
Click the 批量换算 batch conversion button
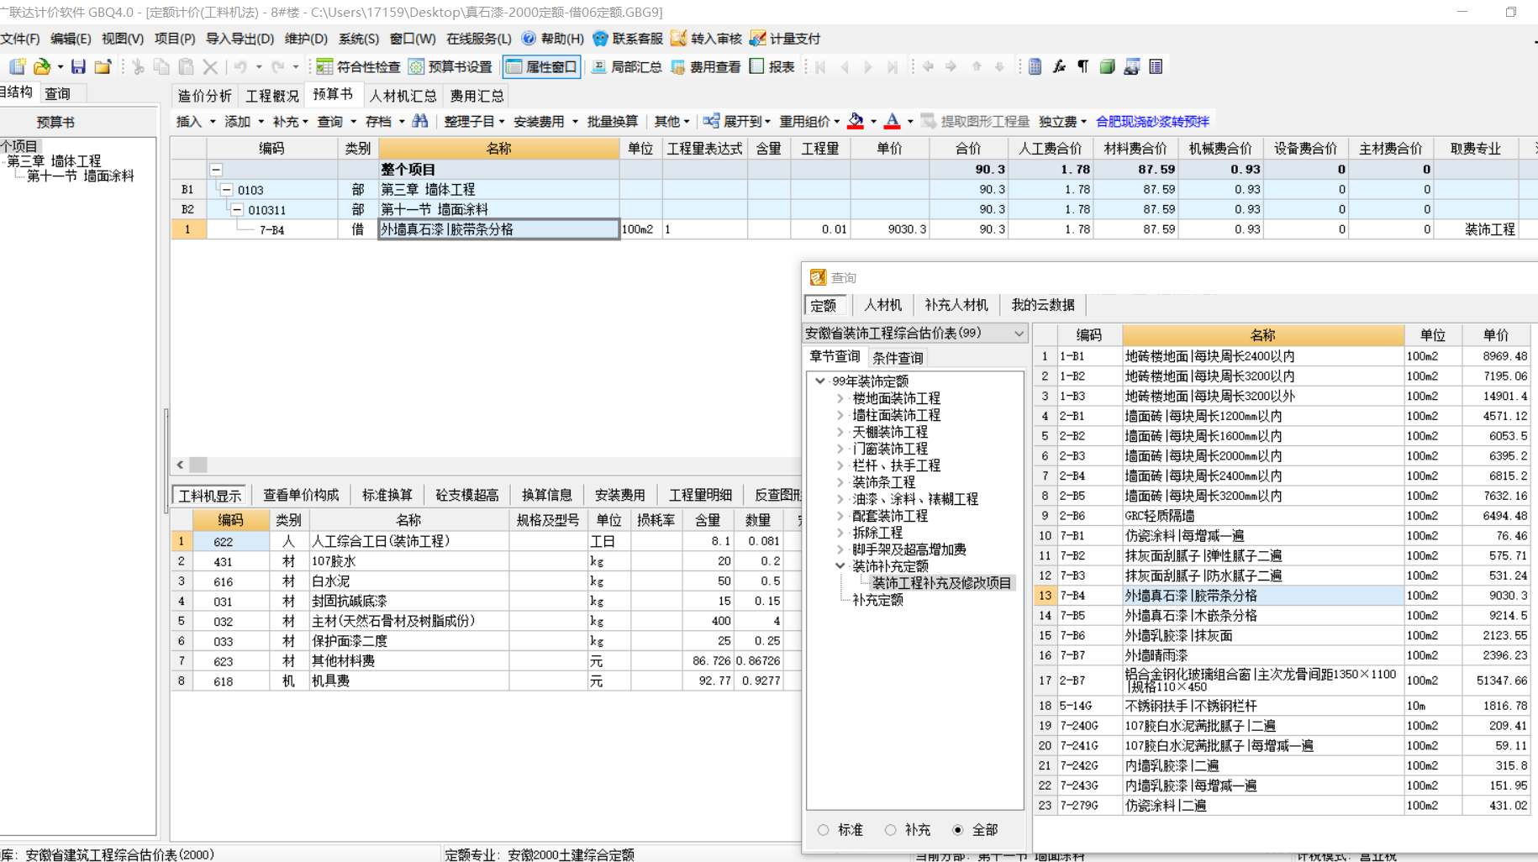pyautogui.click(x=612, y=122)
